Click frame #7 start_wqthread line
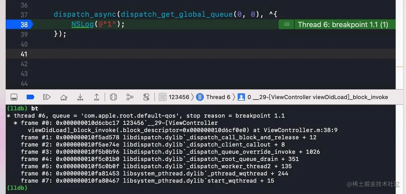Viewport: 406px width, 194px height. click(147, 180)
